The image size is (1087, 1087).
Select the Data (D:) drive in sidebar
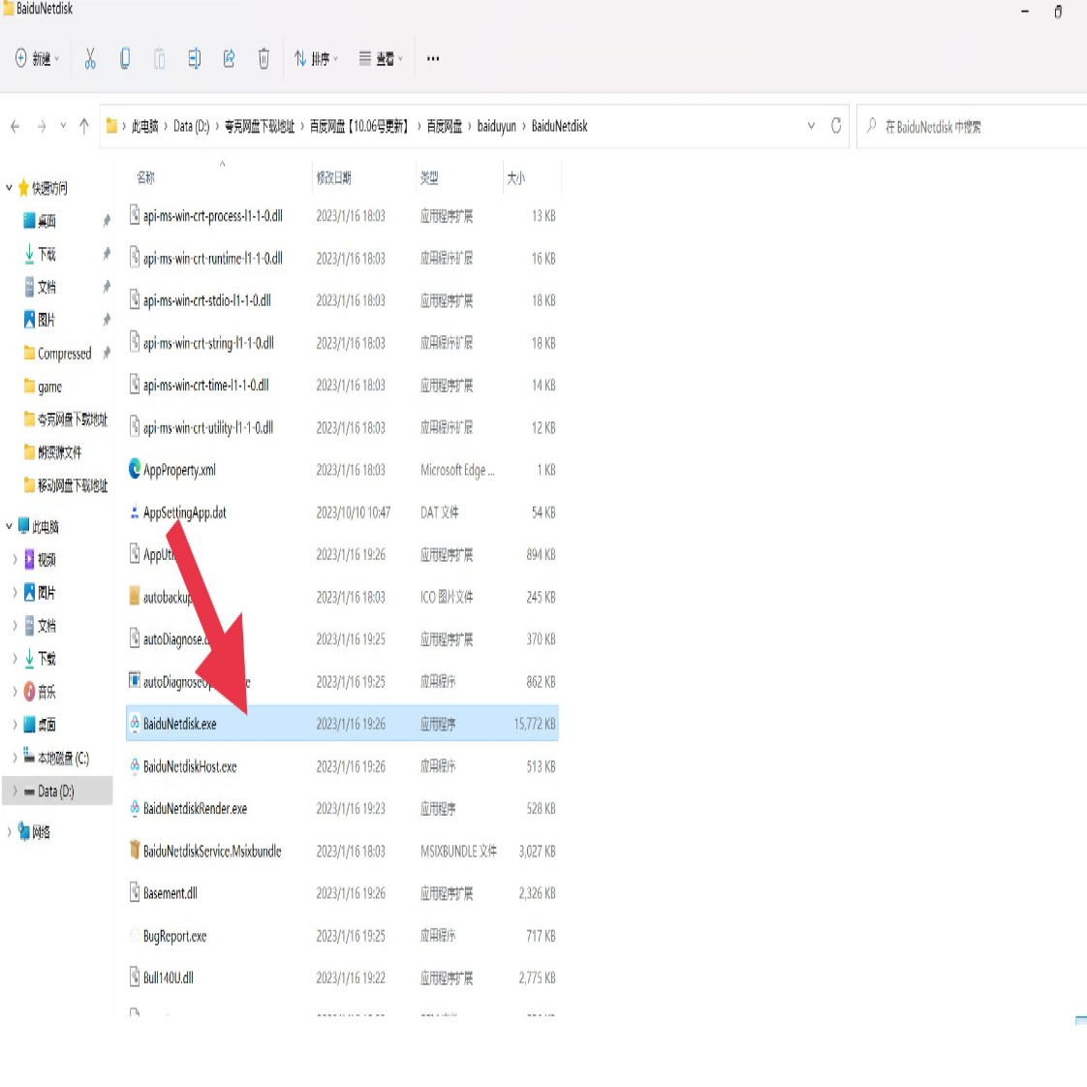point(55,791)
